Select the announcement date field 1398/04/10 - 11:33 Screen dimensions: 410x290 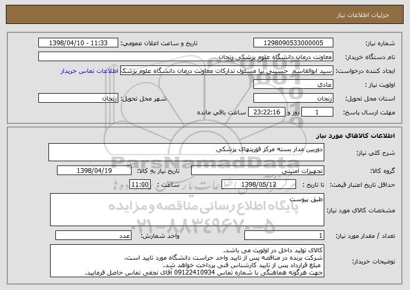tap(78, 43)
